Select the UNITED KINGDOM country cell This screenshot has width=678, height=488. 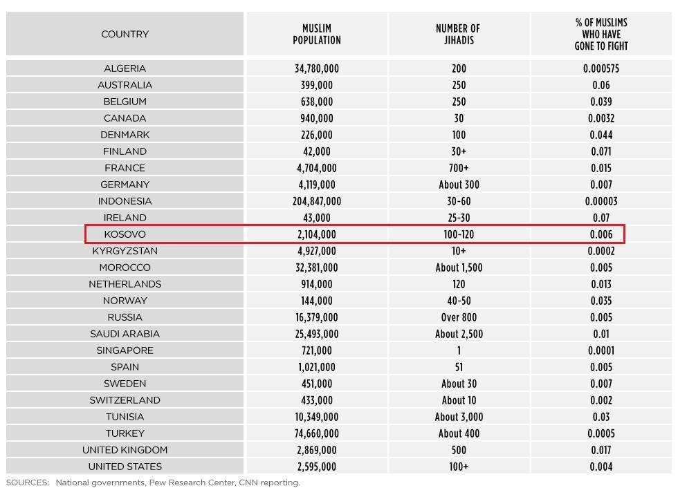[125, 450]
